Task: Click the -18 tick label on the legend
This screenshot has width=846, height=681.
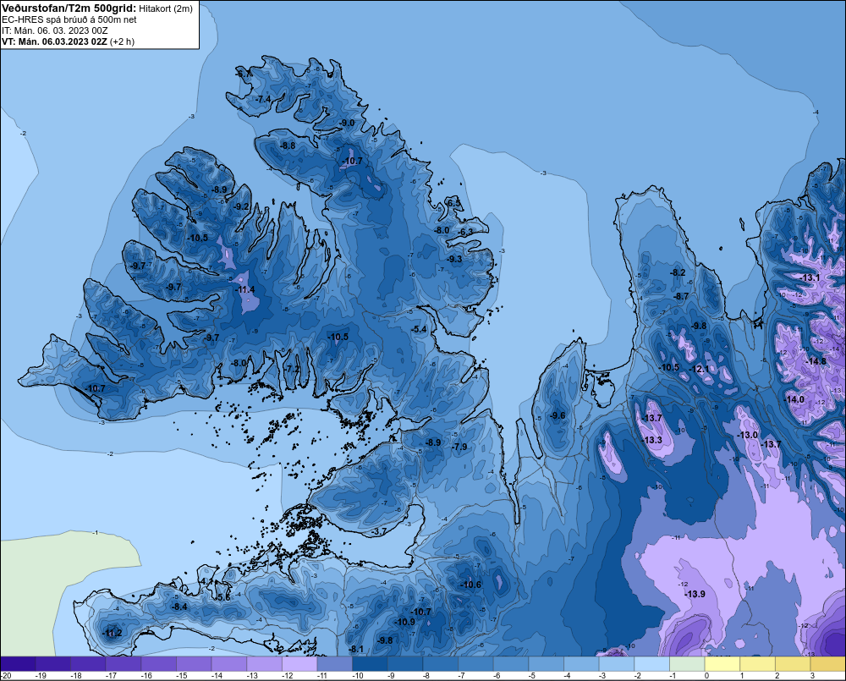Action: (75, 676)
